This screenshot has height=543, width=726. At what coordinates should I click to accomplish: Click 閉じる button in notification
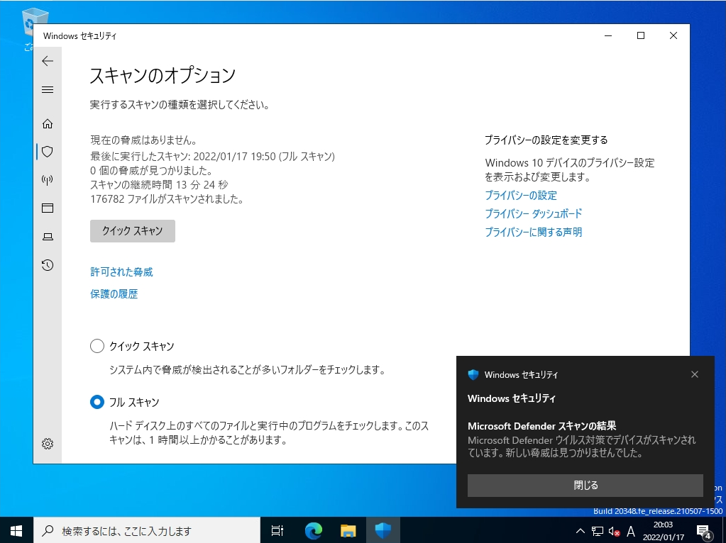(585, 485)
